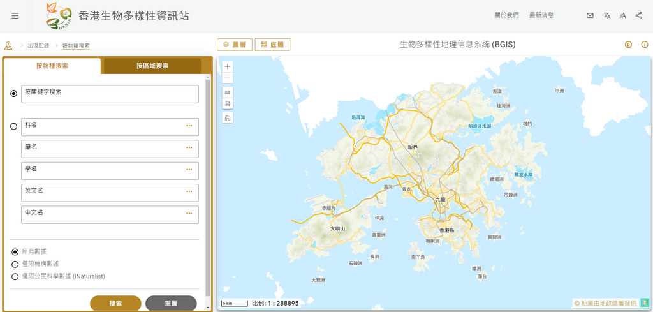Expand the 中文名 field options
The height and width of the screenshot is (312, 653).
(189, 214)
